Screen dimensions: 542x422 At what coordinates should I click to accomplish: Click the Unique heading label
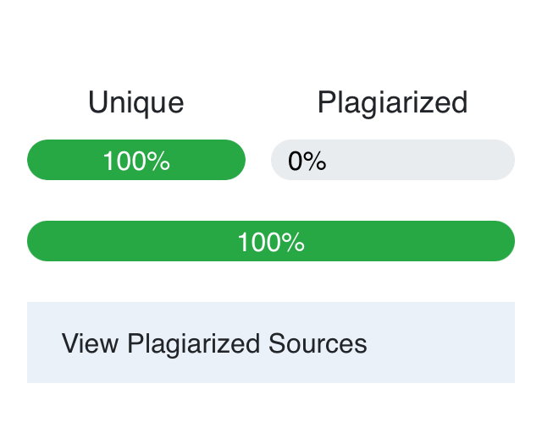pos(136,102)
